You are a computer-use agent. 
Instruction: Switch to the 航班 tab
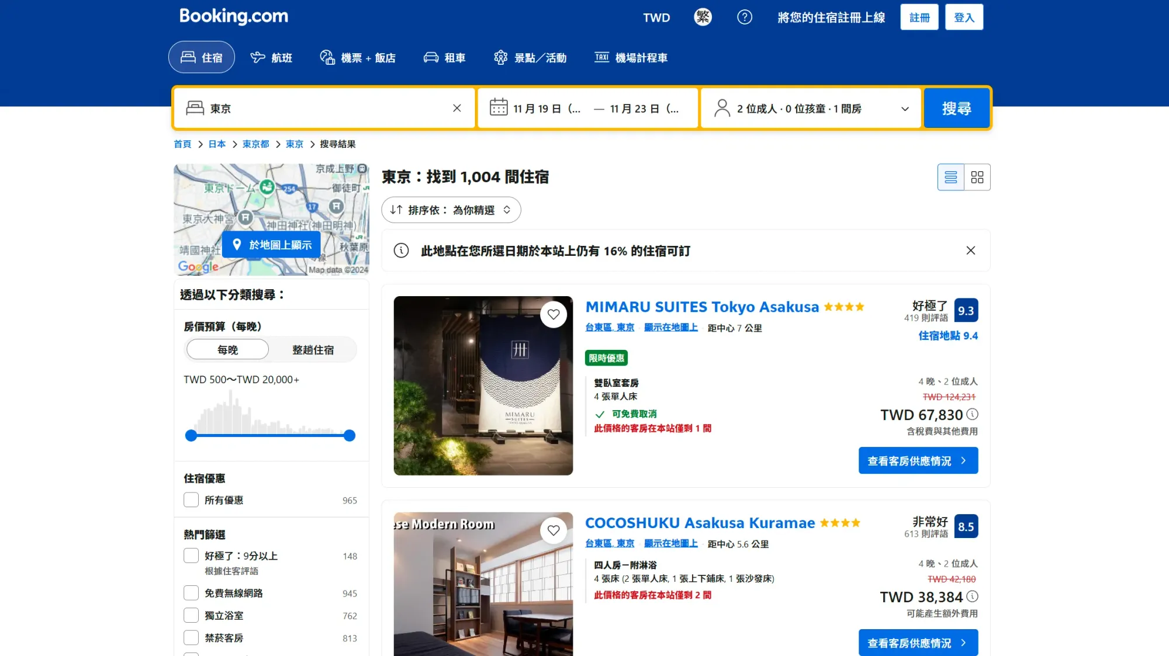coord(271,57)
